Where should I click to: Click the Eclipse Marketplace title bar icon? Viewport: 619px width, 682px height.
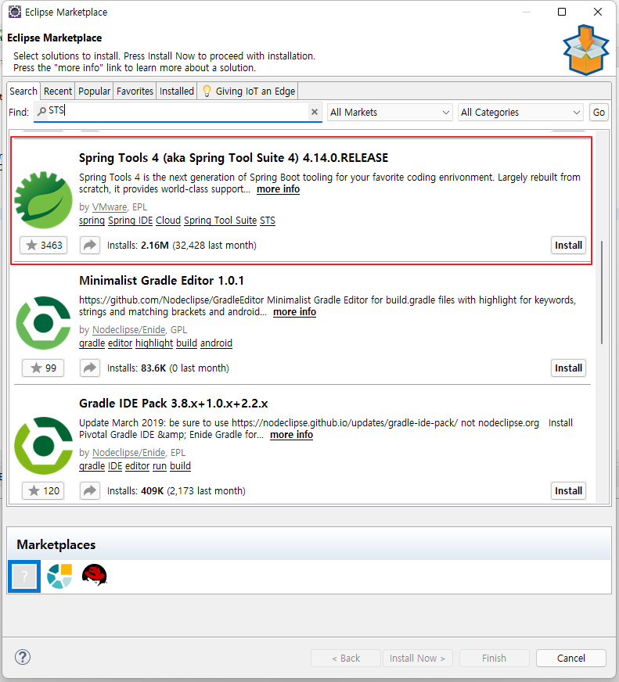click(14, 12)
